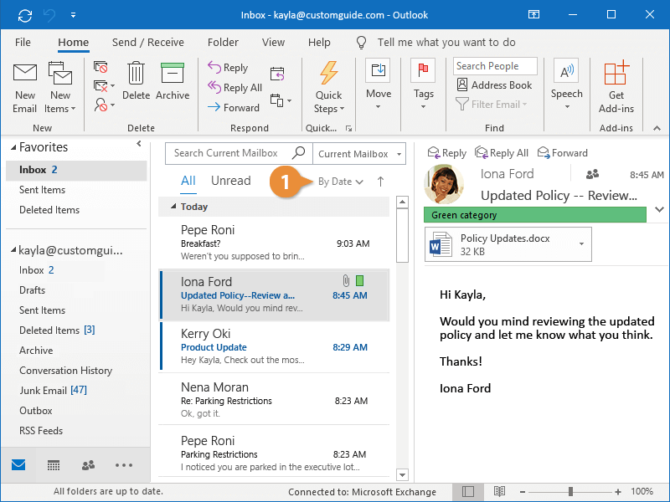Click Reply in the ribbon
Image resolution: width=670 pixels, height=502 pixels.
coord(228,68)
